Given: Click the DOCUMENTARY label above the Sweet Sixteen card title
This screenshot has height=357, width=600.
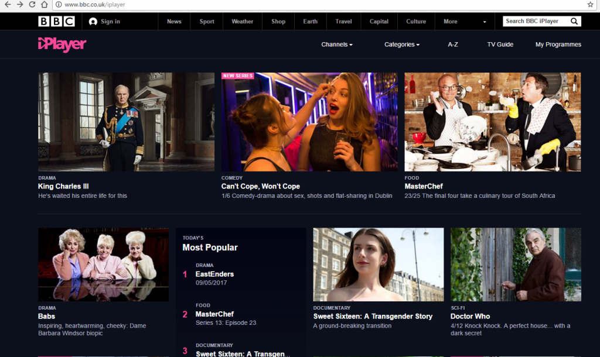Looking at the screenshot, I should [332, 308].
